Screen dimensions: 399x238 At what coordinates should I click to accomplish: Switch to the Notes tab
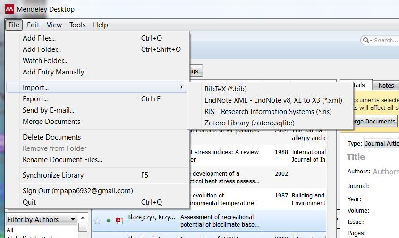pos(386,86)
